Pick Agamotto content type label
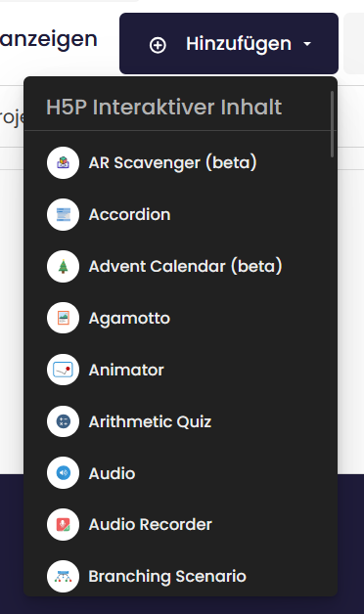The width and height of the screenshot is (364, 614). (x=129, y=319)
